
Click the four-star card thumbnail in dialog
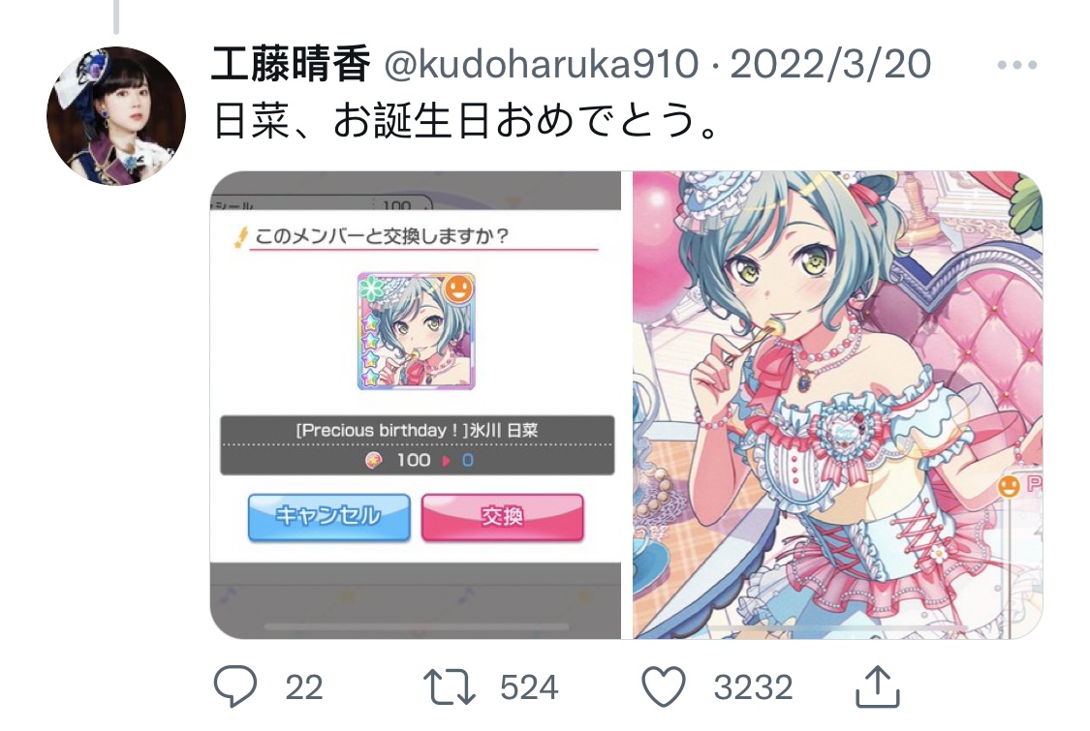point(416,331)
